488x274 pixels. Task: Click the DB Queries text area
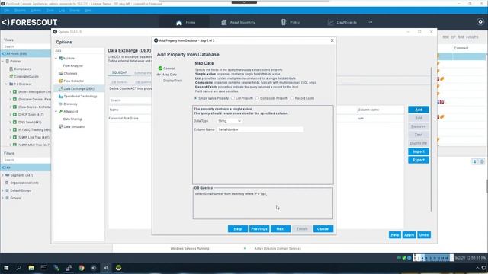tap(262, 204)
